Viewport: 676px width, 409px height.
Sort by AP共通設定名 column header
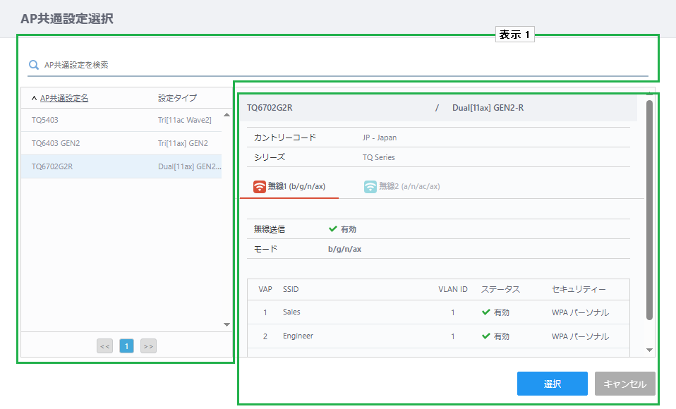tap(64, 98)
